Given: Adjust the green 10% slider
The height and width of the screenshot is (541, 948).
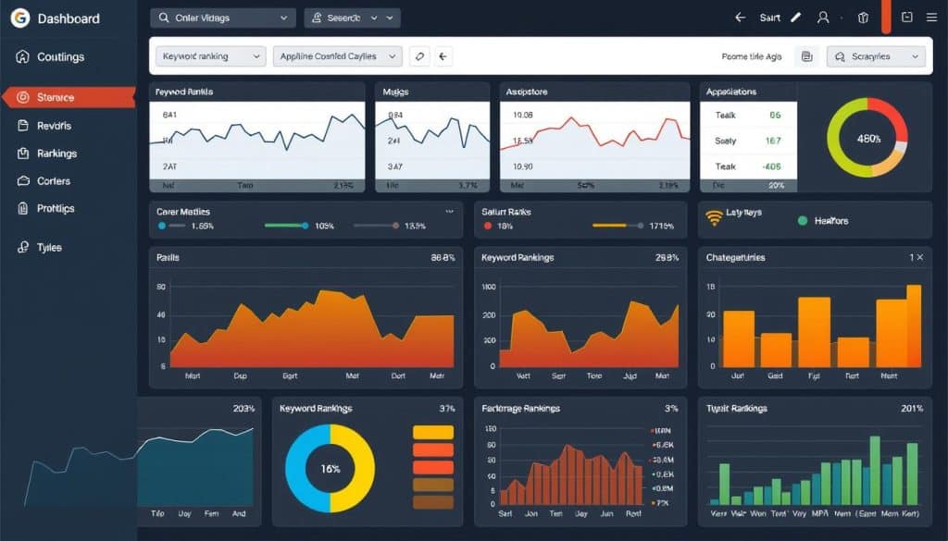Looking at the screenshot, I should 287,226.
